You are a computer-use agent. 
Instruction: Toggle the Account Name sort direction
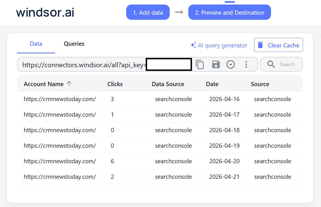click(x=69, y=84)
